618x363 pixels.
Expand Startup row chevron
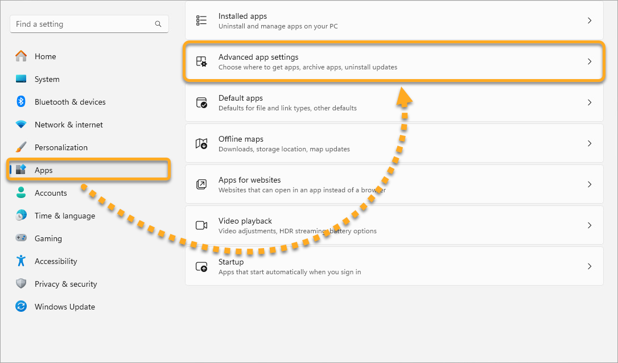click(x=590, y=266)
